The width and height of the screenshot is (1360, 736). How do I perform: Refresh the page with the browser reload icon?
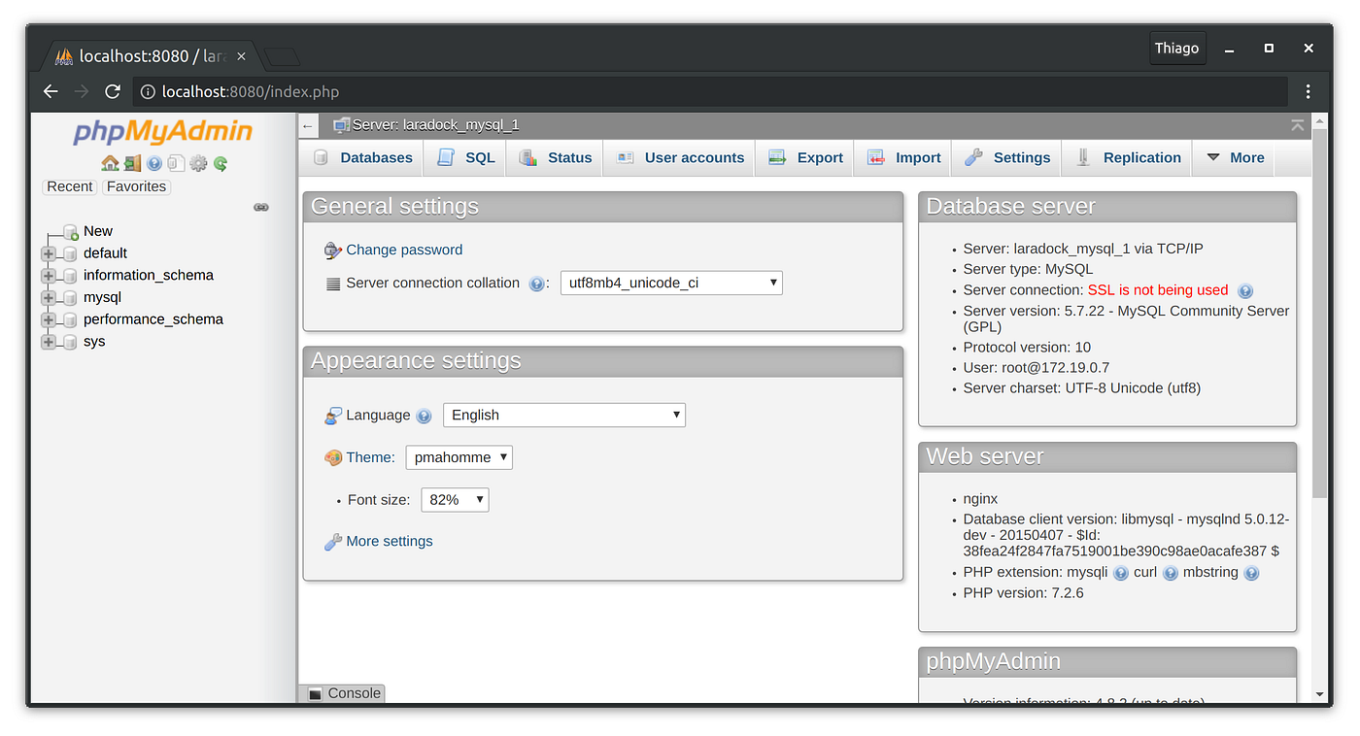click(112, 91)
